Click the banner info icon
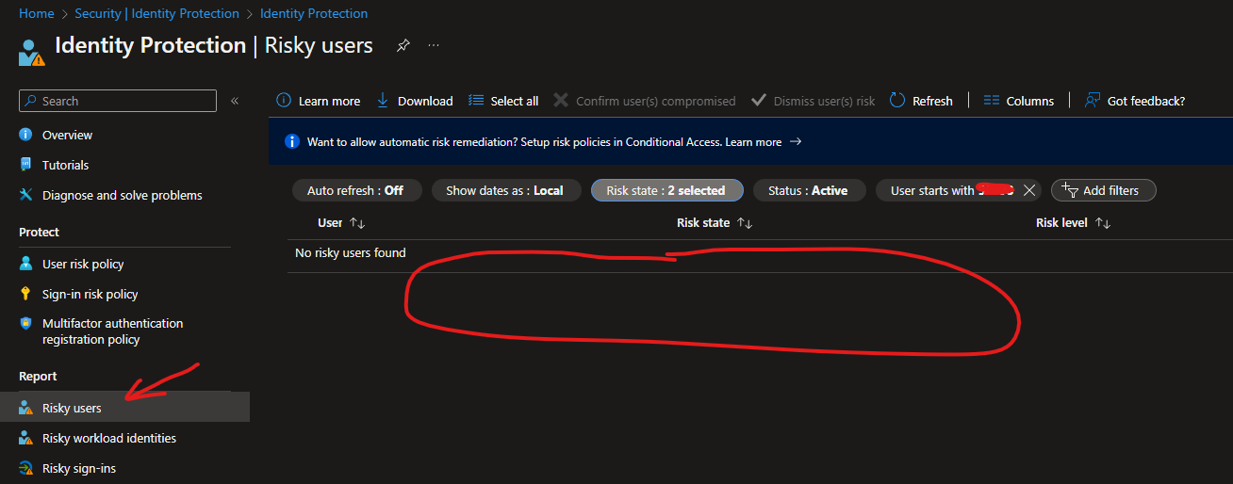 pyautogui.click(x=292, y=142)
